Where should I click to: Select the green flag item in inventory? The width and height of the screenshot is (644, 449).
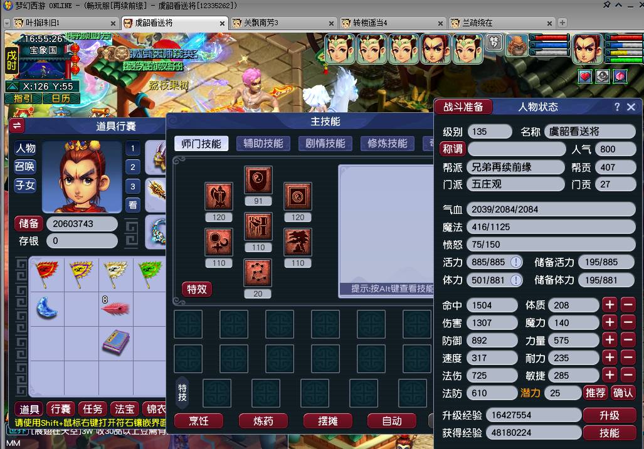[149, 273]
